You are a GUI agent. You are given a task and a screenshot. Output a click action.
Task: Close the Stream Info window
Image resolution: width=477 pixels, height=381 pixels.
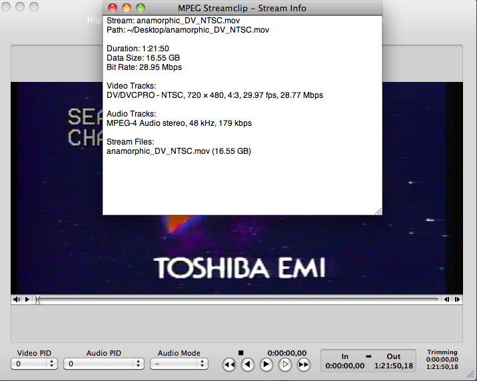click(x=113, y=8)
